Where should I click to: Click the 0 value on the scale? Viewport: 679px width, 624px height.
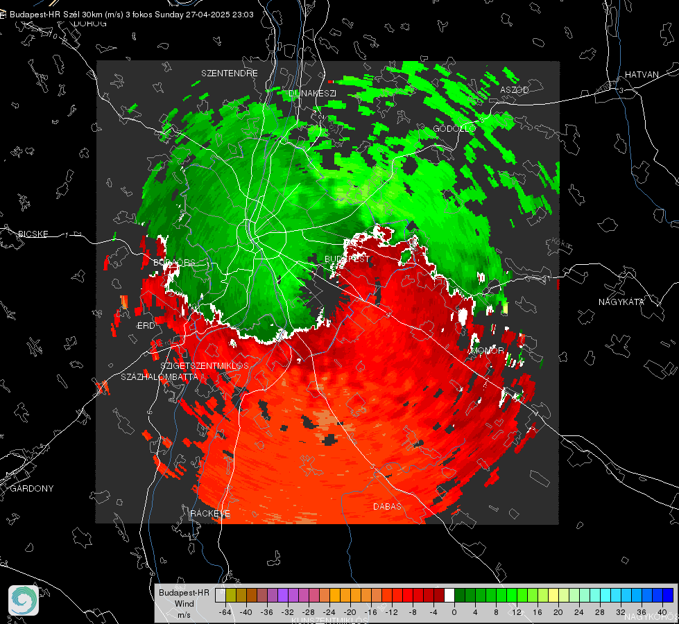coord(454,612)
